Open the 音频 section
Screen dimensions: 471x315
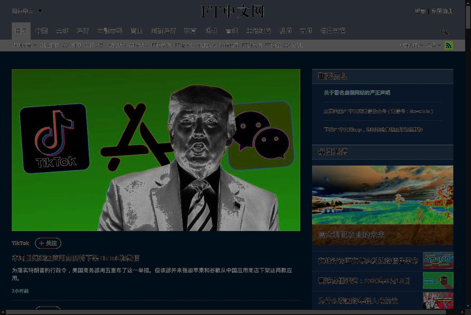click(x=306, y=31)
